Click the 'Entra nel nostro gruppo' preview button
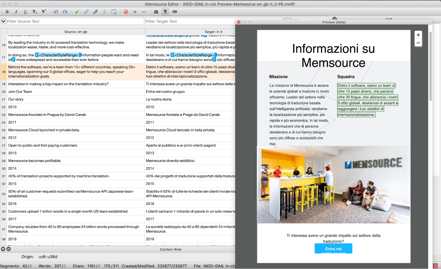 click(x=333, y=249)
